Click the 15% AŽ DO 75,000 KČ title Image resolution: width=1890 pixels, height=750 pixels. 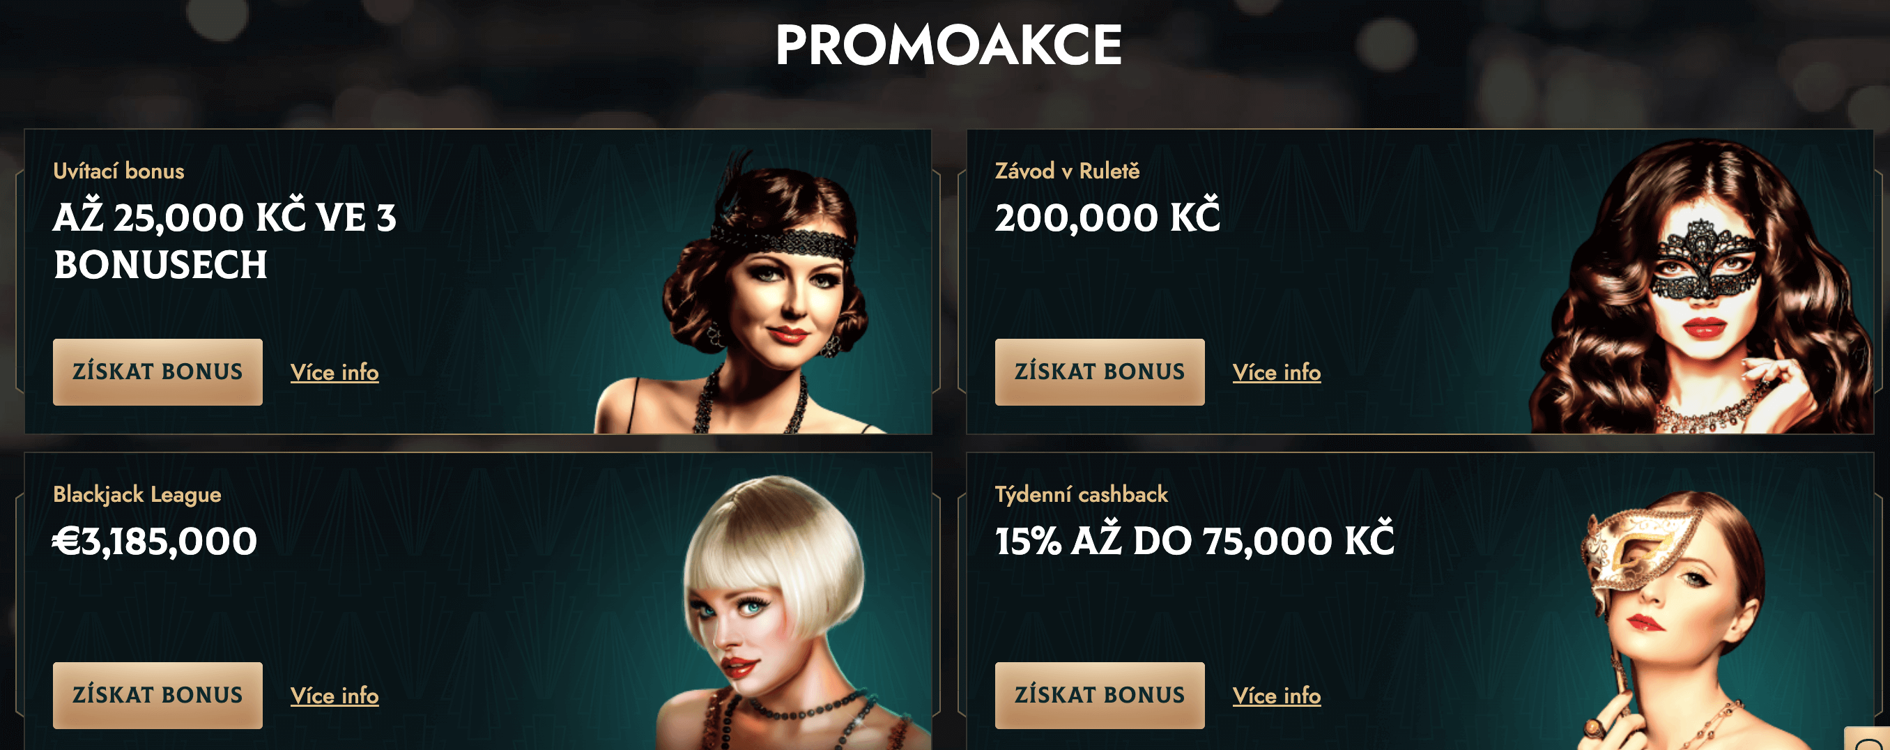click(1194, 539)
